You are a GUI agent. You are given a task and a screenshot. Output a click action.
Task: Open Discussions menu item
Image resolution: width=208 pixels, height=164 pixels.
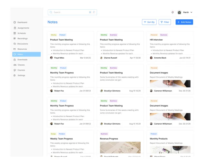23,44
